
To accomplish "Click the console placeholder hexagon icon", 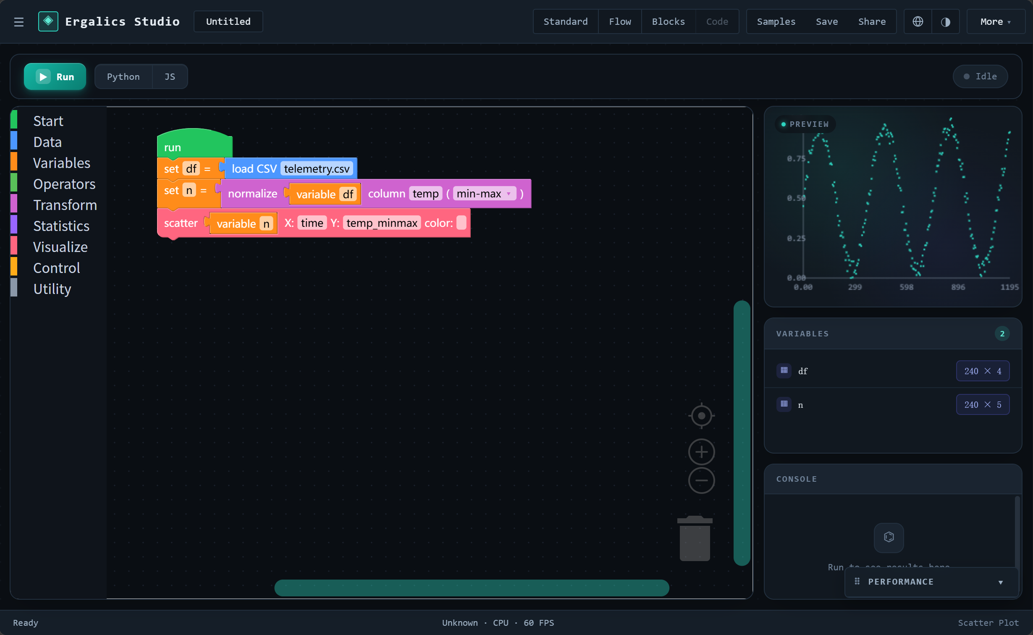I will tap(889, 537).
